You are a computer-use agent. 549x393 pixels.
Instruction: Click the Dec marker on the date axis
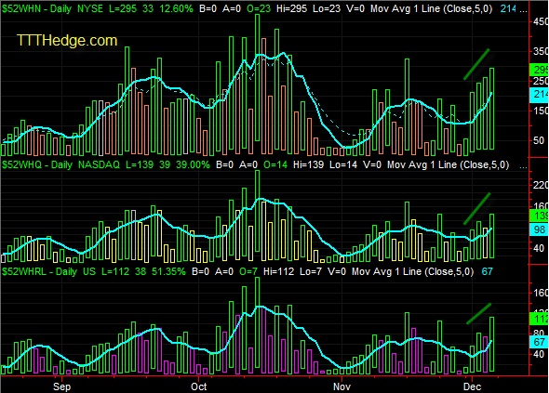pyautogui.click(x=472, y=386)
